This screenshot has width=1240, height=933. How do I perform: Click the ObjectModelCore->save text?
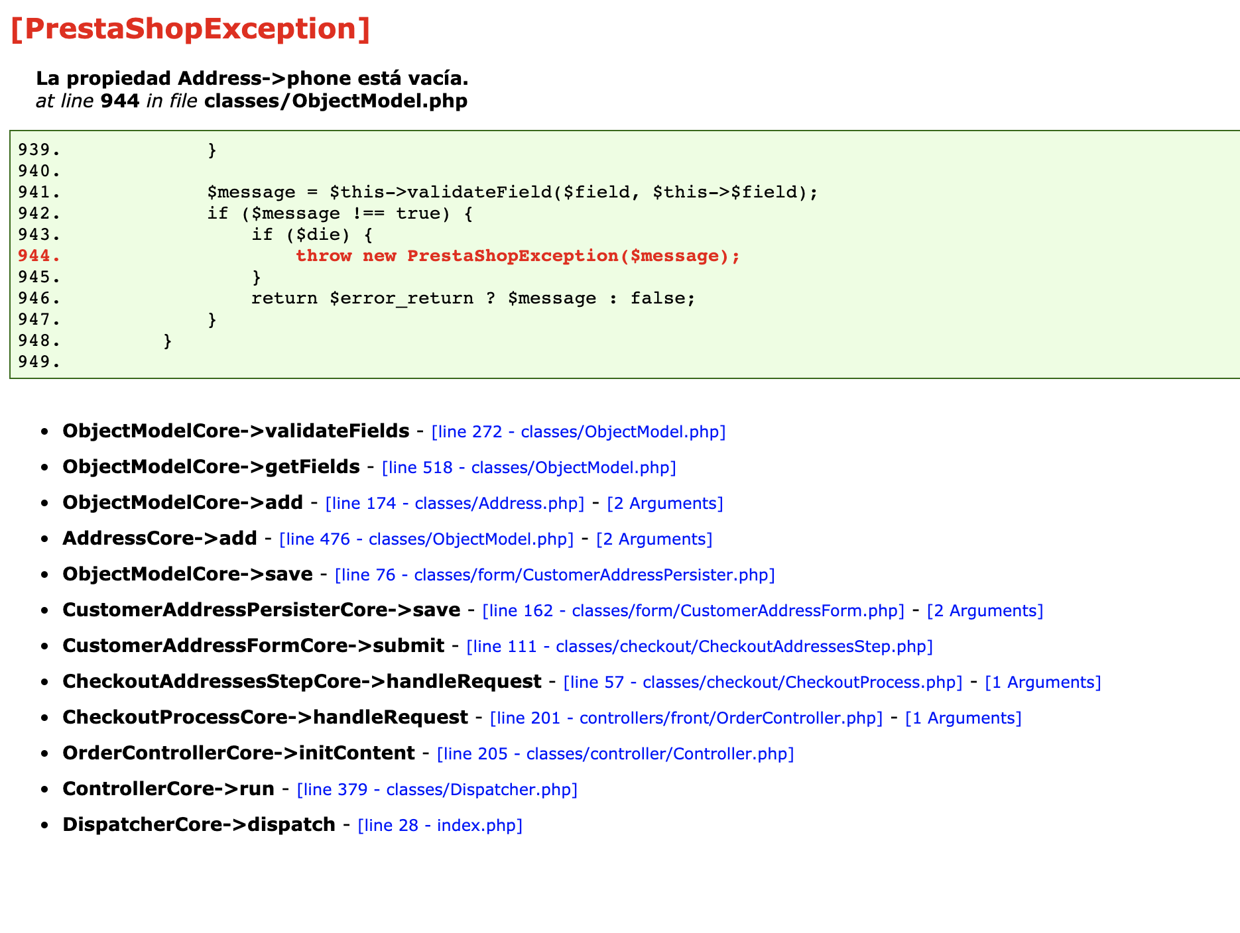coord(188,575)
